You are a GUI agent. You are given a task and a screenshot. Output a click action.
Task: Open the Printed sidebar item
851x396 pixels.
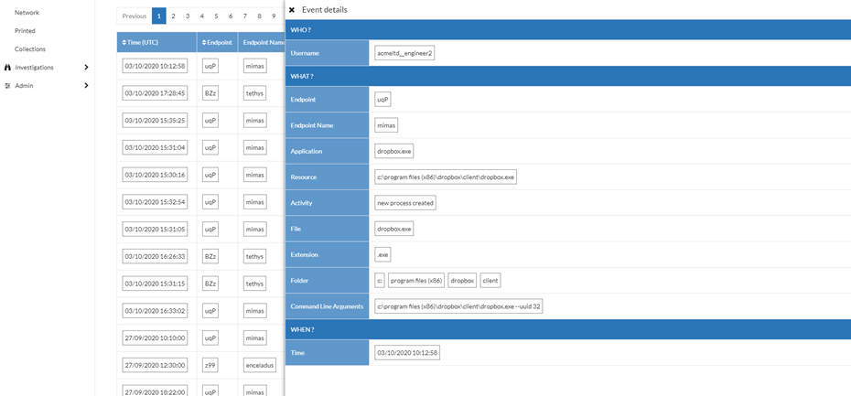click(25, 31)
